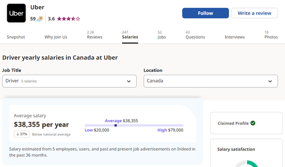
Task: Click the 'Average $38,355' label above bar
Action: 122,121
